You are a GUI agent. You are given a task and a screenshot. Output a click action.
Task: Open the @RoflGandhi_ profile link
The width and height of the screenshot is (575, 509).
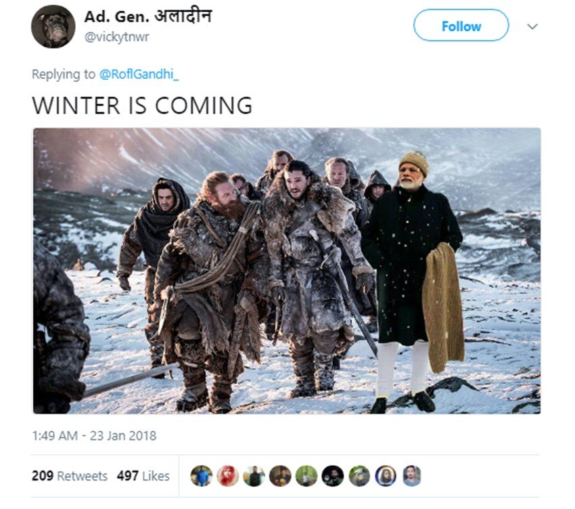[x=139, y=74]
